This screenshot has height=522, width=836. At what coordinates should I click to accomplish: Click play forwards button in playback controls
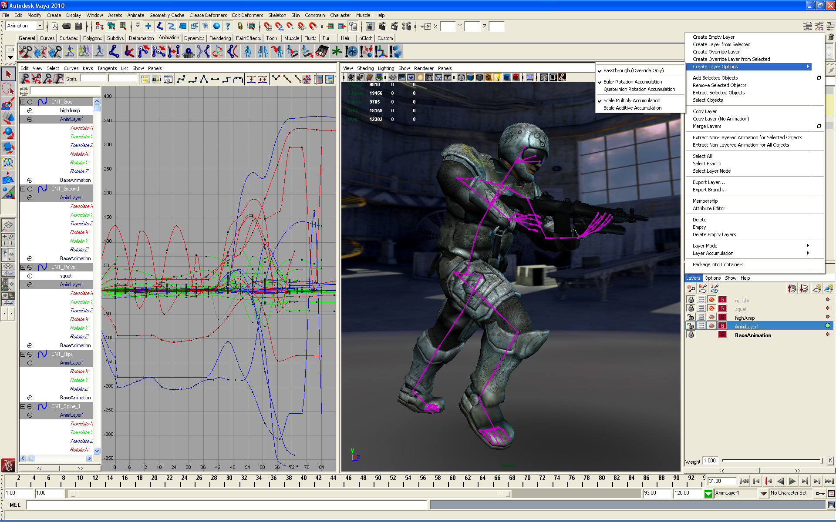792,481
